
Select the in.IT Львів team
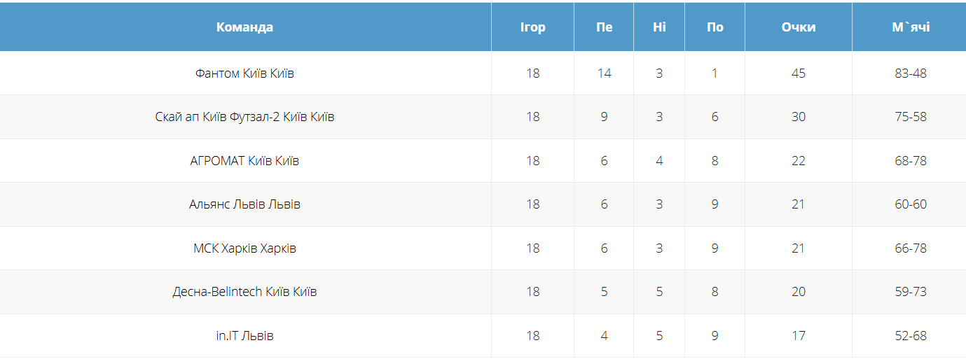244,336
